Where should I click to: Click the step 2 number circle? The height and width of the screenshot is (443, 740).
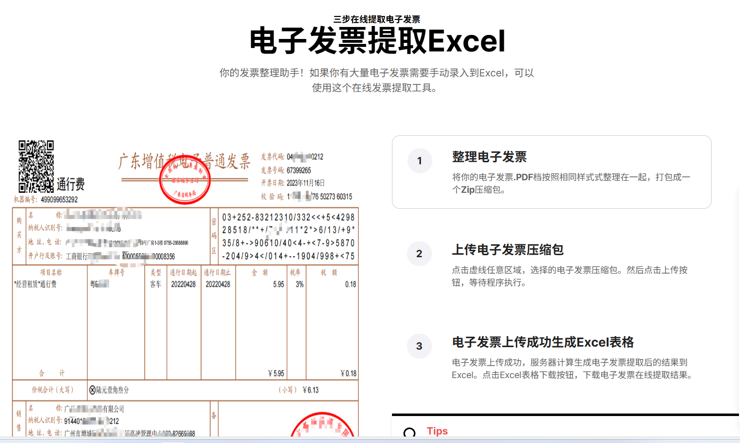pyautogui.click(x=419, y=254)
